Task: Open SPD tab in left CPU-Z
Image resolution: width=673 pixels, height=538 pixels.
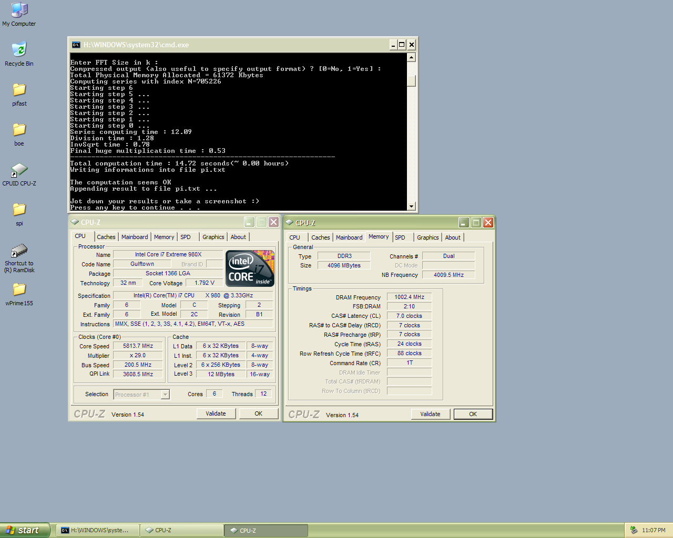Action: [186, 237]
